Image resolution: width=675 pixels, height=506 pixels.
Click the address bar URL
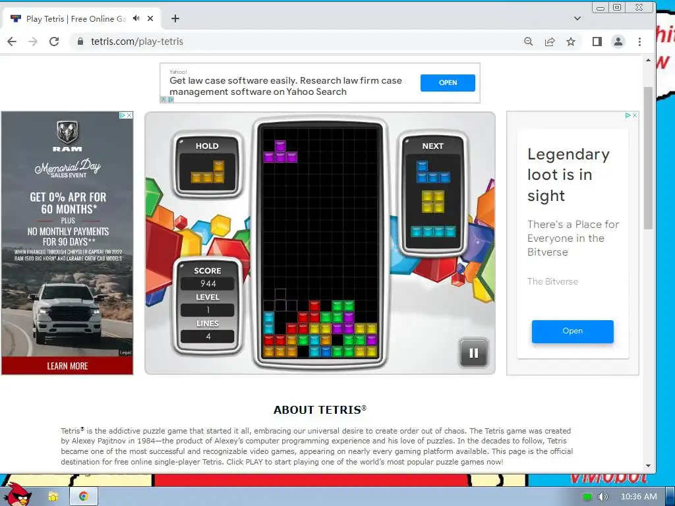(x=137, y=42)
